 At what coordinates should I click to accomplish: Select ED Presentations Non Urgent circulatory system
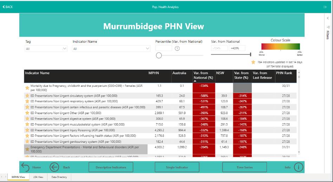74,96
